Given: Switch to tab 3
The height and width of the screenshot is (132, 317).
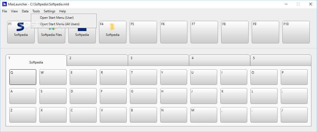Looking at the screenshot, I should (x=158, y=60).
